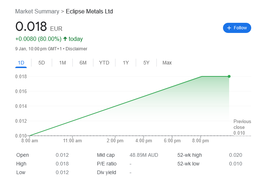The image size is (278, 181).
Task: Click the 4:00 pm axis label
Action: [x=144, y=141]
